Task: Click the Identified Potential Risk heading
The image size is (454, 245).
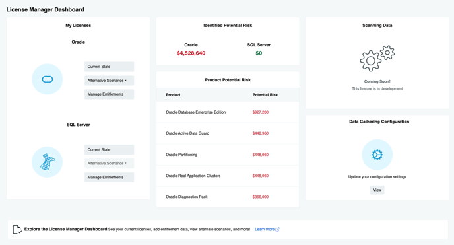Action: tap(228, 26)
